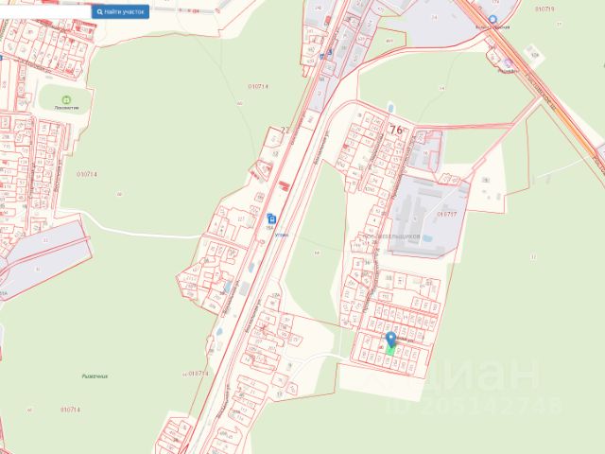Select the green highlighted land plot

coord(391,351)
